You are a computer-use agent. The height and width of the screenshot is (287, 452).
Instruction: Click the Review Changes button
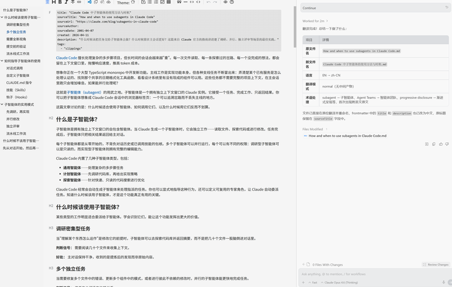pos(436,264)
